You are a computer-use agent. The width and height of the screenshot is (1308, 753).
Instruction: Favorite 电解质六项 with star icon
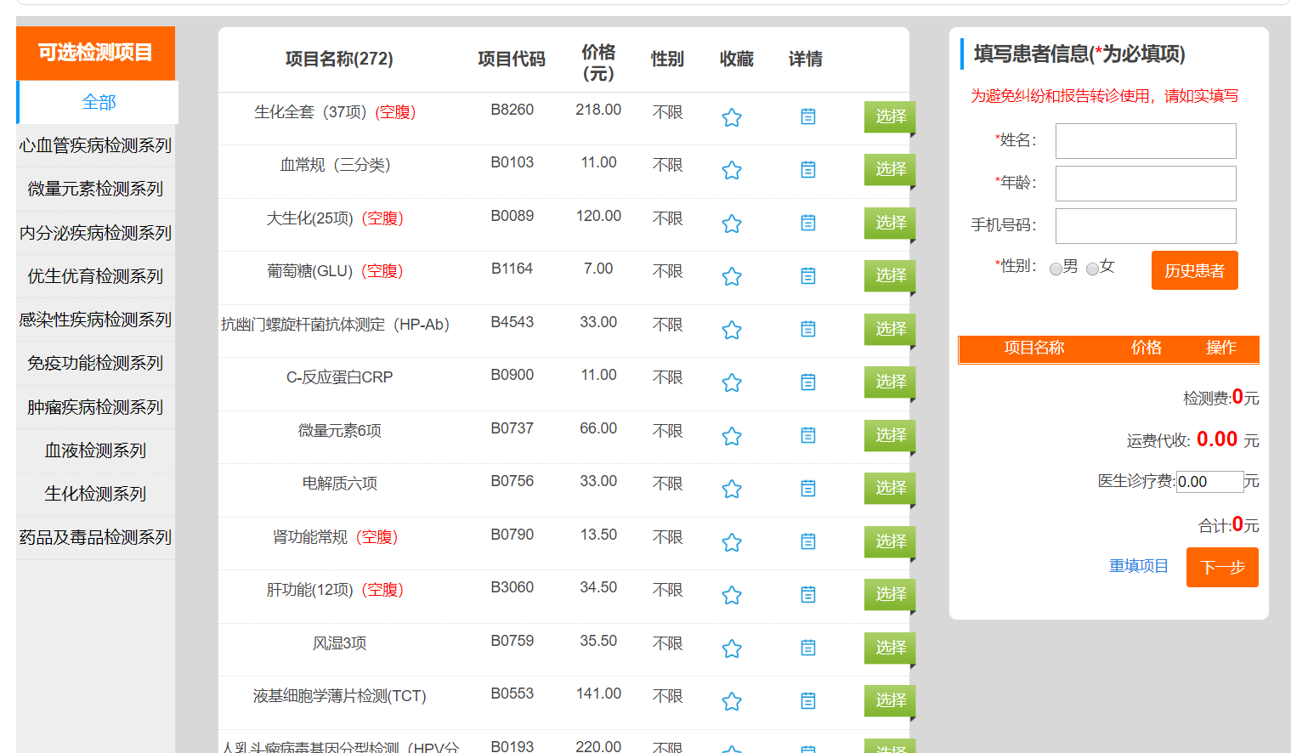point(732,490)
